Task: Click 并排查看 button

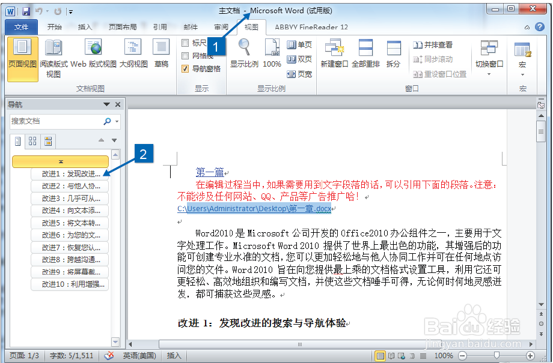Action: (433, 45)
